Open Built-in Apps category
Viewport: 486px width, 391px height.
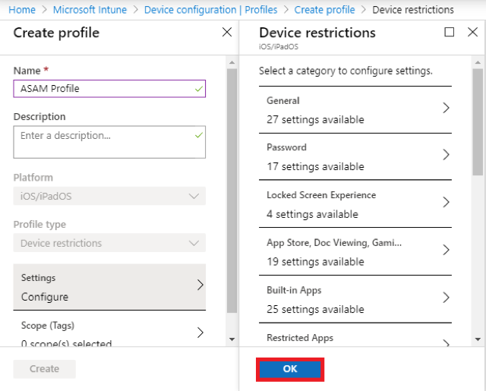pyautogui.click(x=355, y=299)
